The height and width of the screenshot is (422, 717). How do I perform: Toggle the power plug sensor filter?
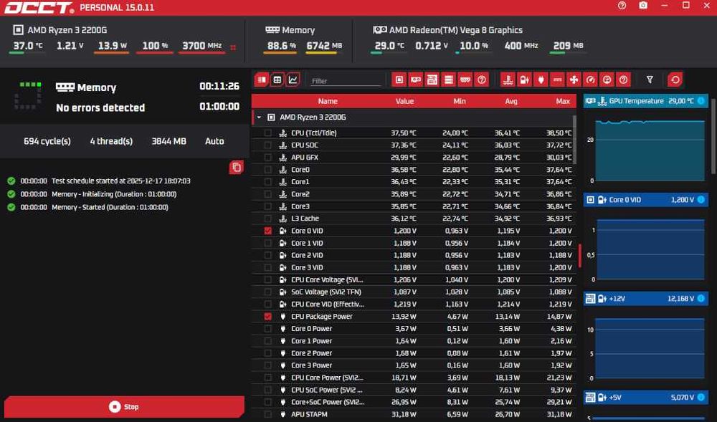coord(541,80)
